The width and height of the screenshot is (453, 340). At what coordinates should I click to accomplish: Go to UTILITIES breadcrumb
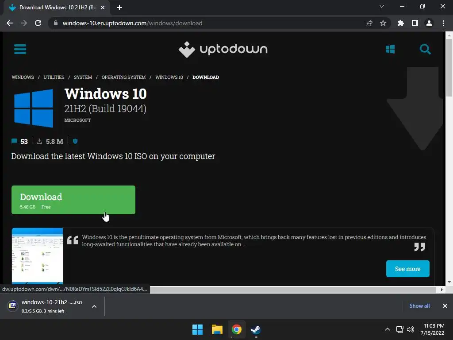54,77
